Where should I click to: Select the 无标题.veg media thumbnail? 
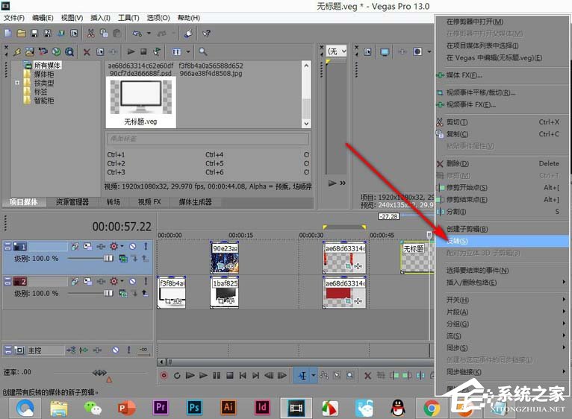[140, 102]
